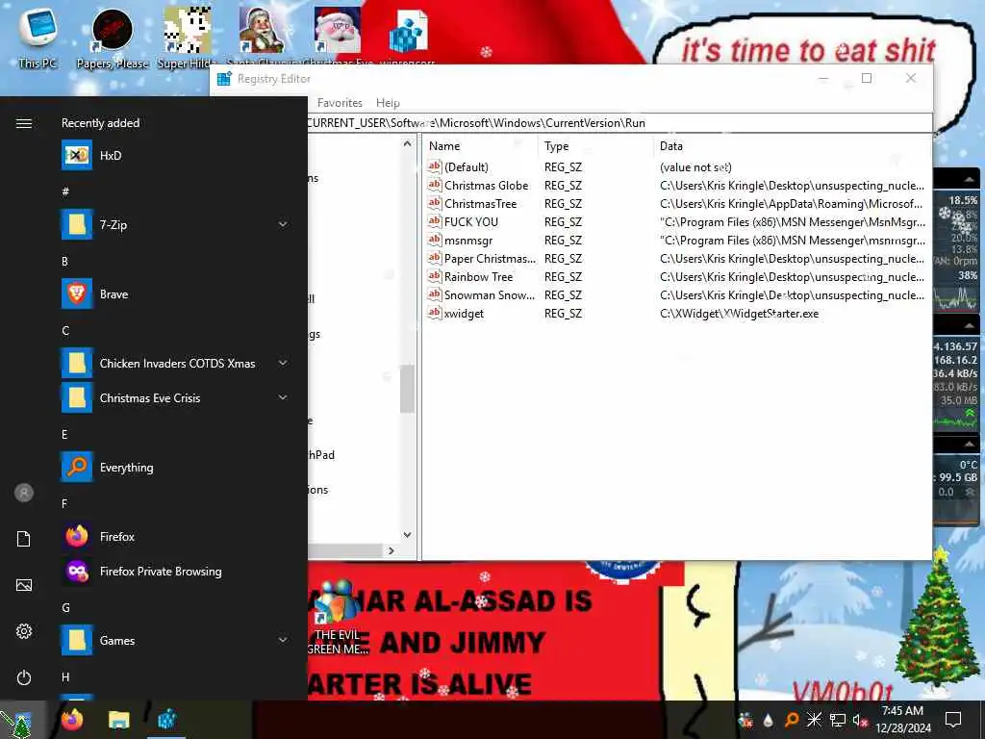Screen dimensions: 985x739
Task: Click the tree pane vertical scrollbar thumb
Action: (x=407, y=389)
